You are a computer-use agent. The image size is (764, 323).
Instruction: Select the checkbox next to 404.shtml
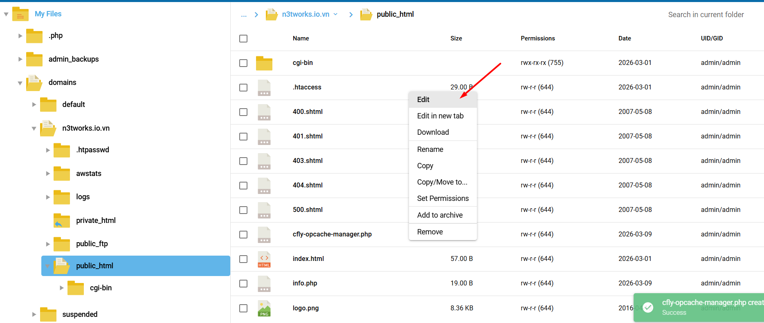(x=243, y=185)
